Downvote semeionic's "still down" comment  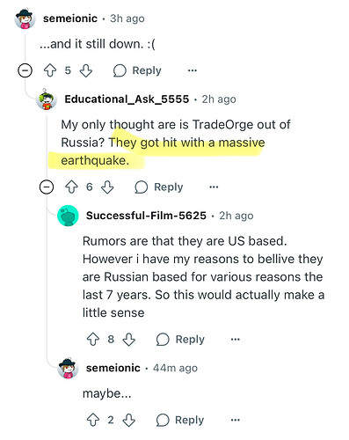pos(86,70)
